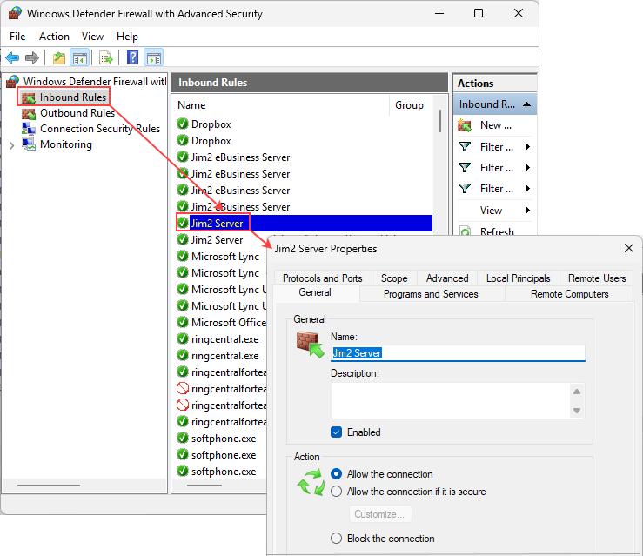Expand the View submenu arrow
This screenshot has height=556, width=643.
(x=528, y=211)
